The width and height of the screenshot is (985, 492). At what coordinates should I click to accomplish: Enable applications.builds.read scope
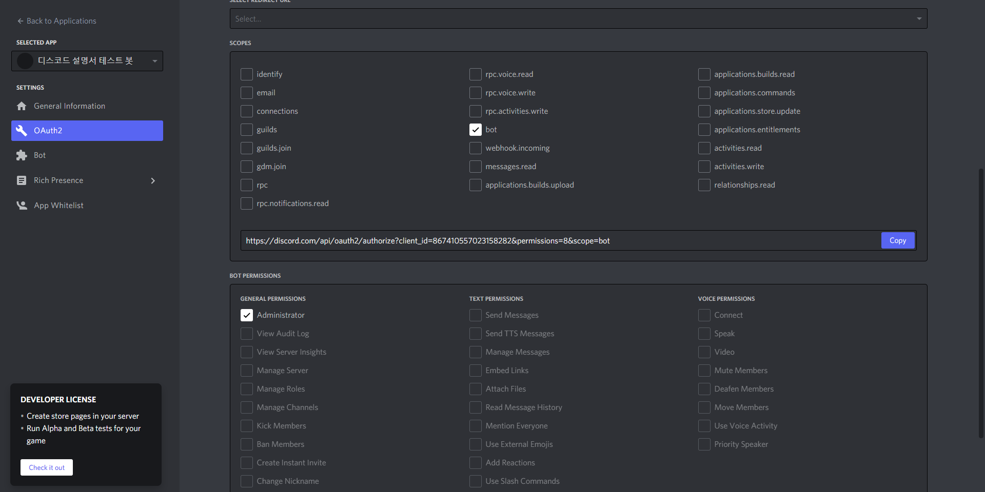coord(704,74)
